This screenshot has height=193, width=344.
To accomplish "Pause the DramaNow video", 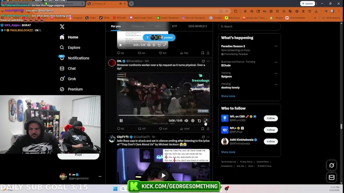I will click(121, 121).
